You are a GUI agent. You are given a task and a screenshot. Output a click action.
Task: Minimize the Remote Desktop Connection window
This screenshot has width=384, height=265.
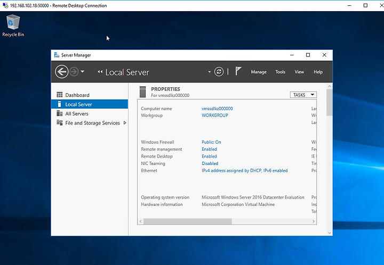[349, 5]
